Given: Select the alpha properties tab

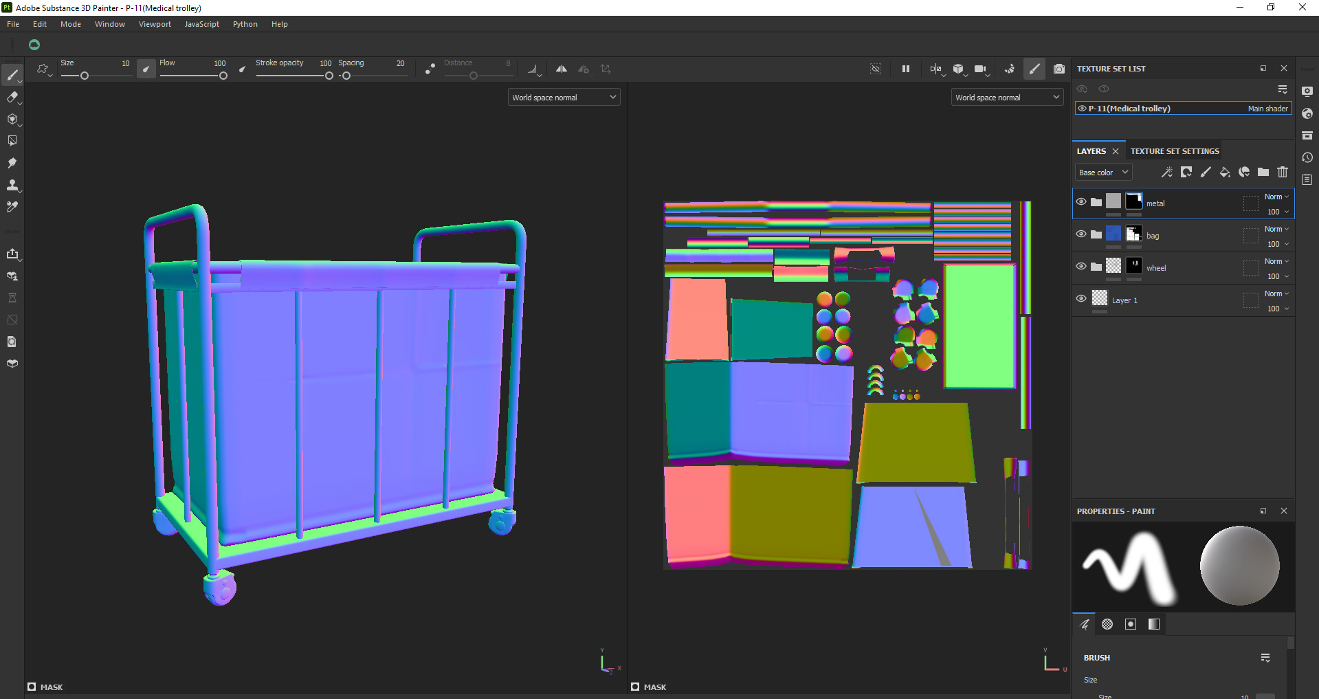Looking at the screenshot, I should (1107, 624).
